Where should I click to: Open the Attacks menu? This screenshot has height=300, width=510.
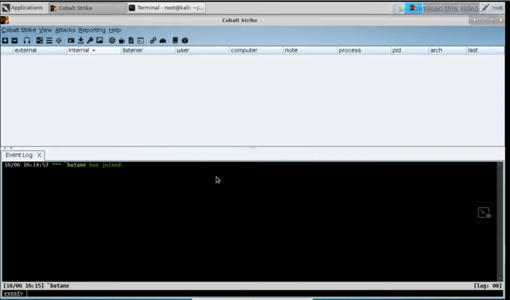[65, 30]
